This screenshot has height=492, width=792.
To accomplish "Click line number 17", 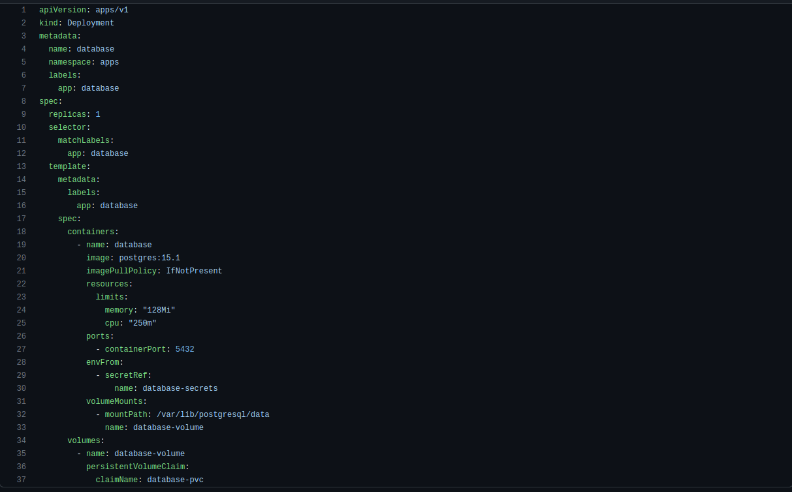I will (x=22, y=219).
